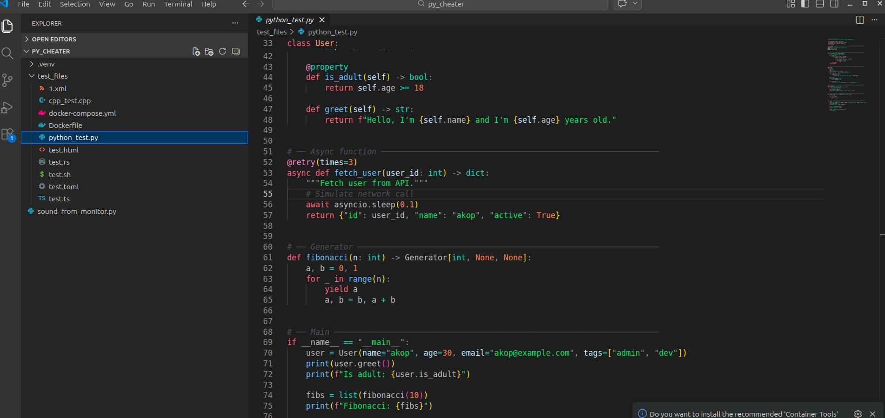The width and height of the screenshot is (885, 418).
Task: Open test.ts in explorer
Action: [x=134, y=199]
